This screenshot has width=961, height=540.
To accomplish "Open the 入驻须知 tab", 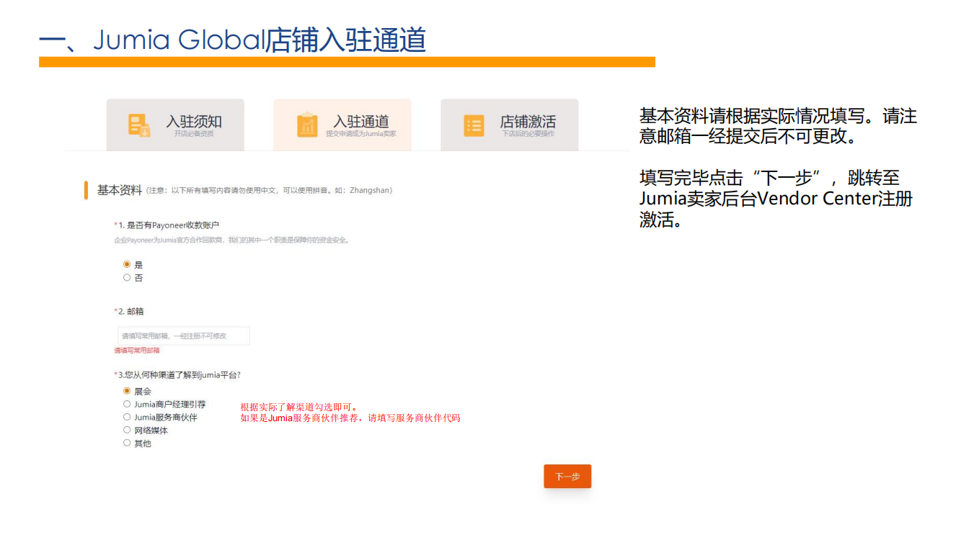I will (175, 125).
